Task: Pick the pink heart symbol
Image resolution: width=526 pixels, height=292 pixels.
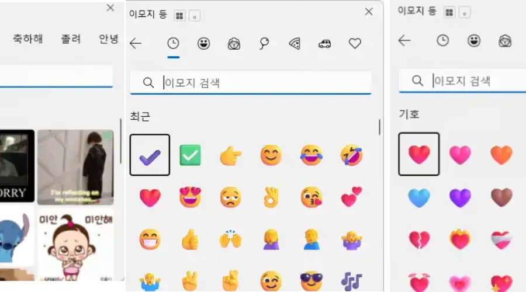Action: tap(461, 155)
